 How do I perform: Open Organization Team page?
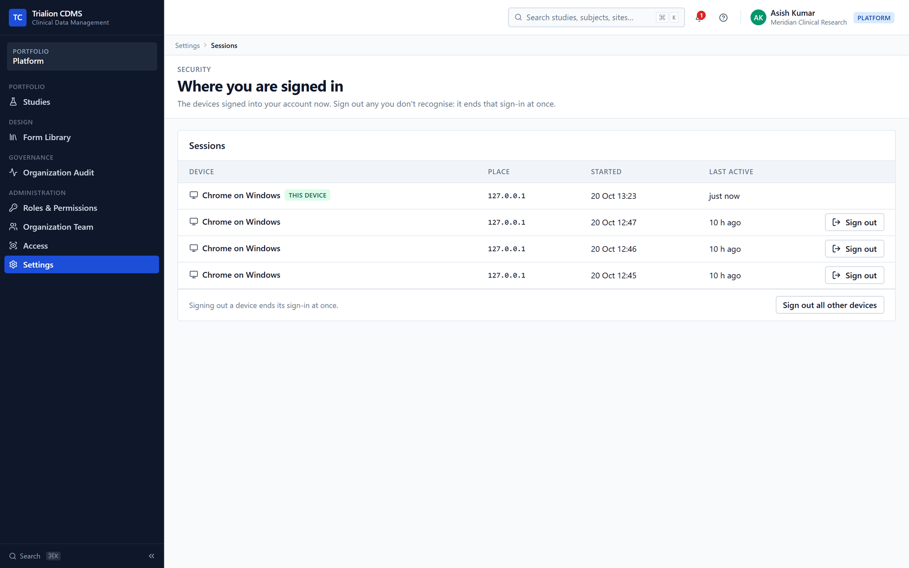click(x=81, y=227)
